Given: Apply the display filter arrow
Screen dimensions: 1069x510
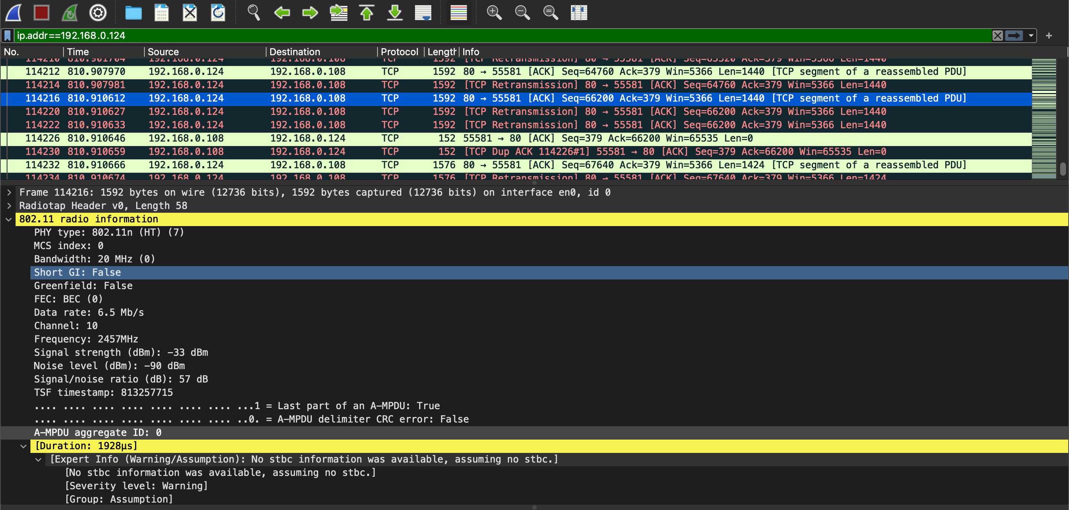Looking at the screenshot, I should tap(1014, 36).
